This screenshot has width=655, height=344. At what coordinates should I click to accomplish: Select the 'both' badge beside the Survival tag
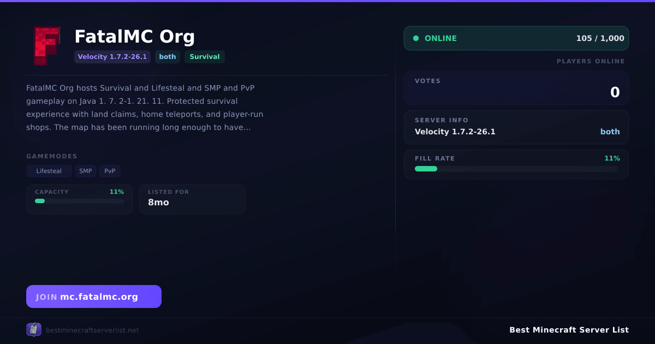coord(168,57)
